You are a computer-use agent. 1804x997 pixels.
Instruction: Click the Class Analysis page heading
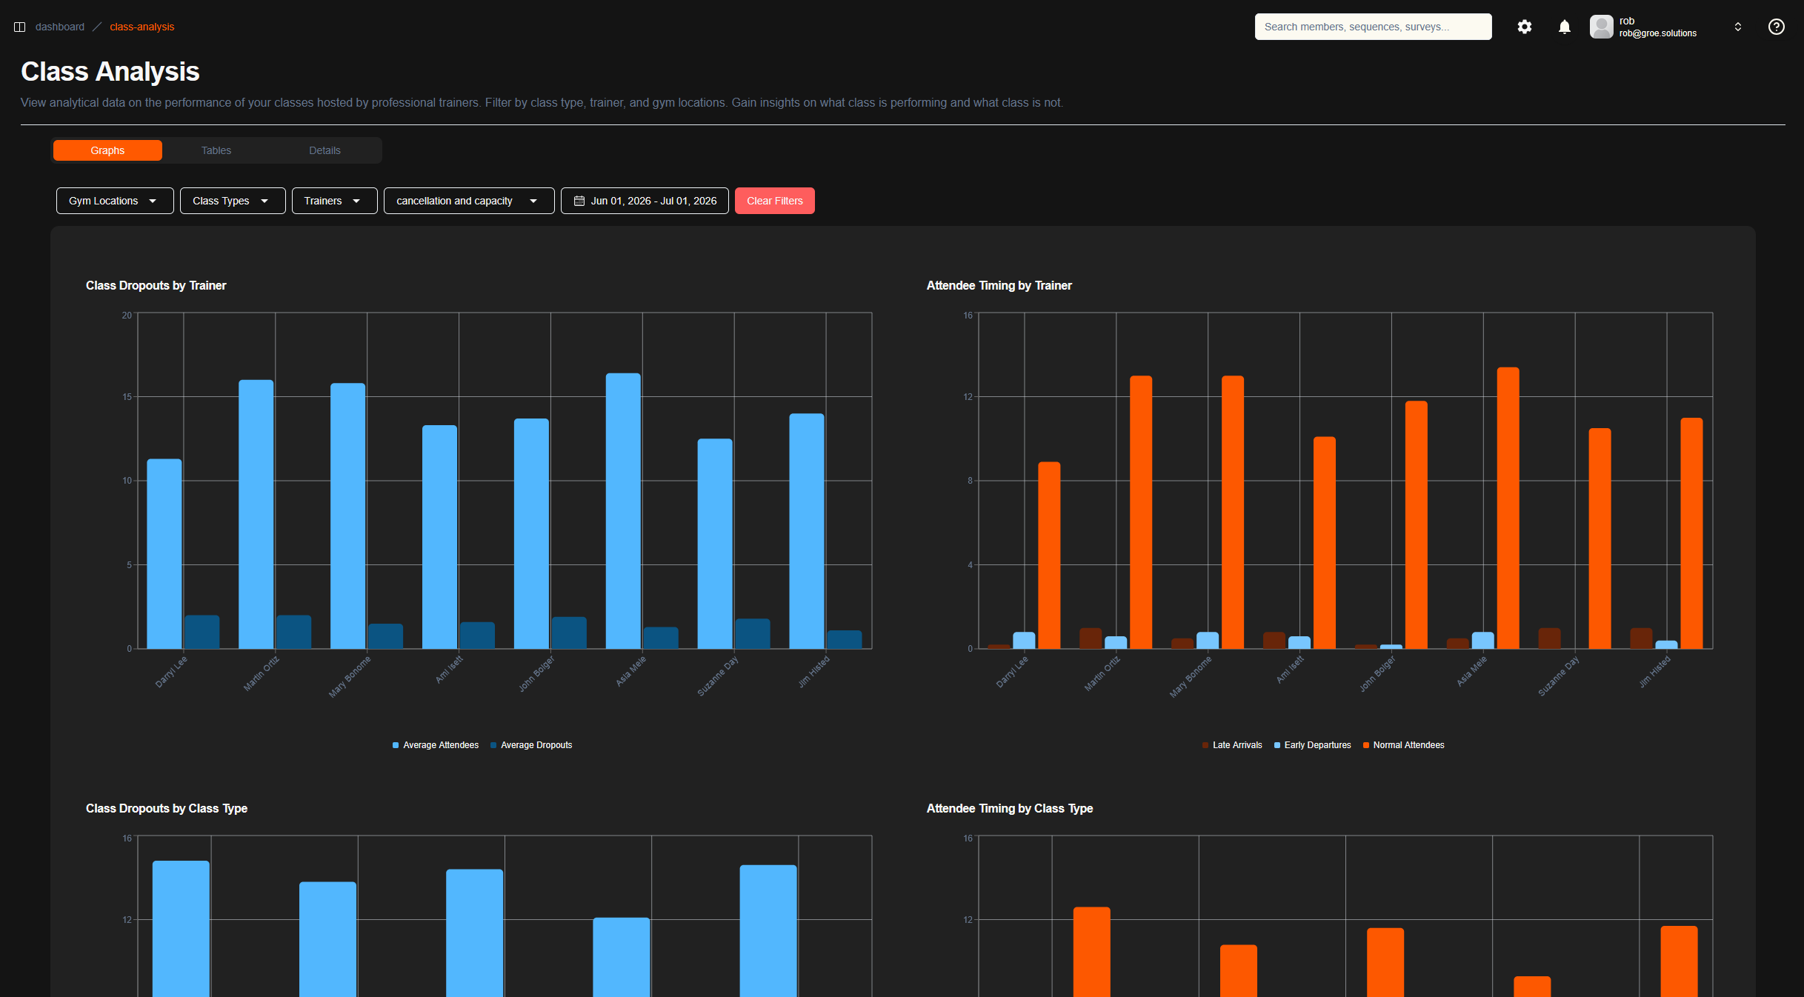(110, 72)
